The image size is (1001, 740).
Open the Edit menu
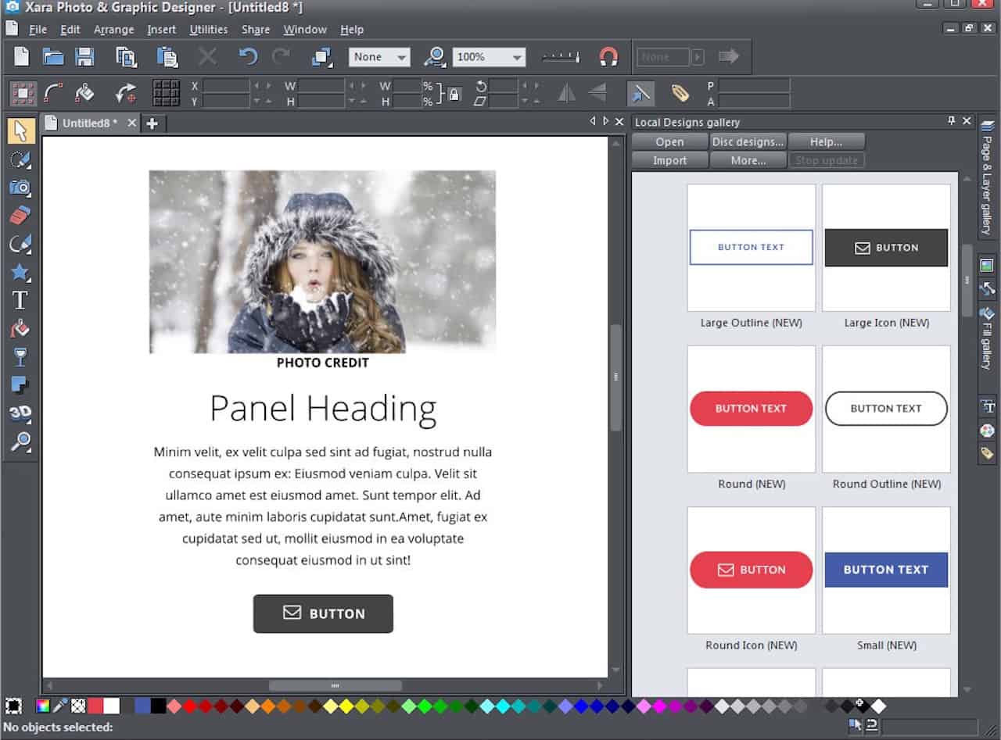pos(70,30)
